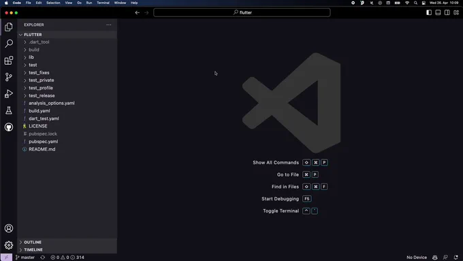Viewport: 463px width, 261px height.
Task: Open the Terminal menu
Action: (x=103, y=3)
